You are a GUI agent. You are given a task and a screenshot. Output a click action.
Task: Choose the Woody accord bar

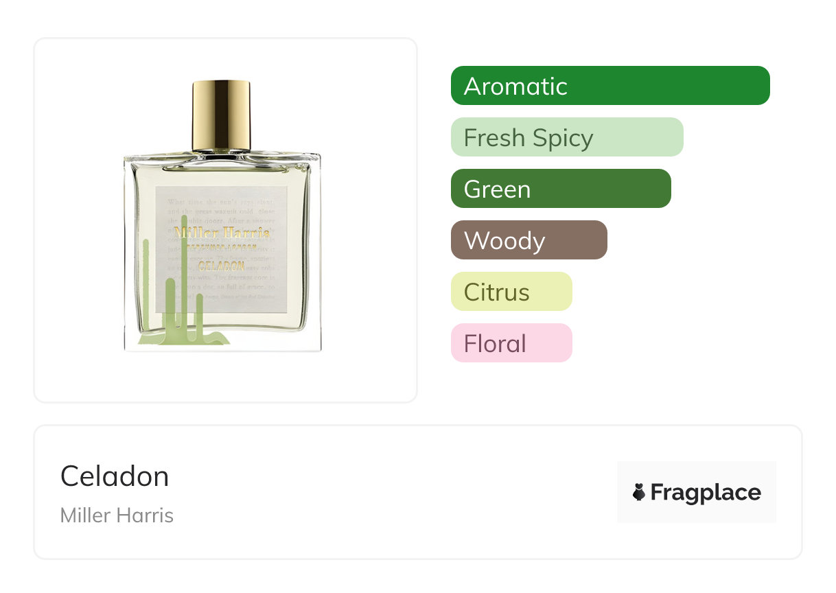point(529,240)
